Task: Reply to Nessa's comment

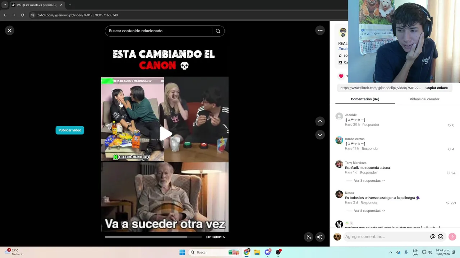Action: [369, 203]
